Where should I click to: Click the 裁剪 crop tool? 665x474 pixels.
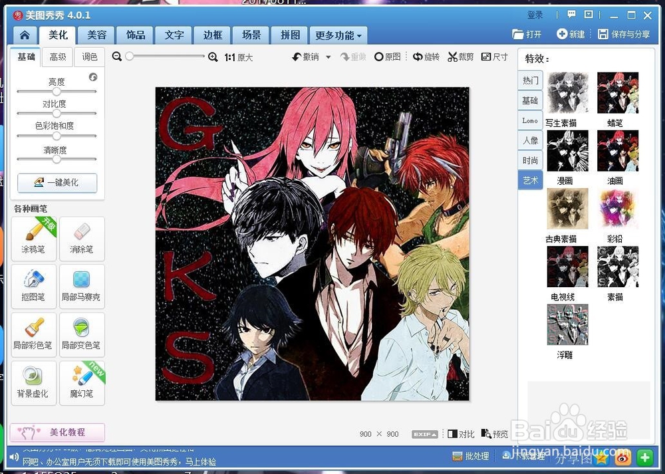(461, 57)
